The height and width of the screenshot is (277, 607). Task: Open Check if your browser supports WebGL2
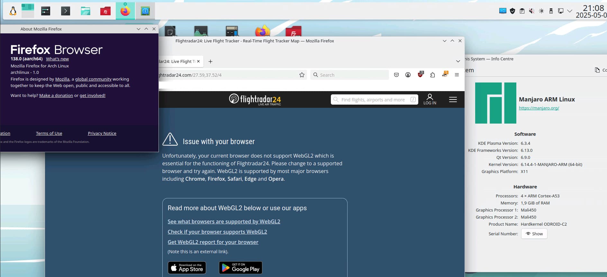pos(217,232)
